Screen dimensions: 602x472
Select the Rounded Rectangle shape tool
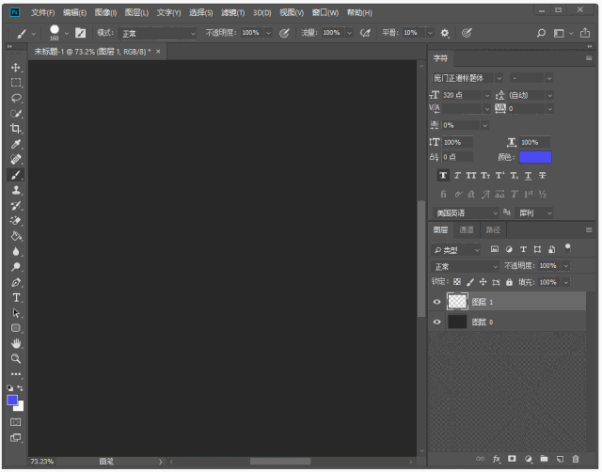[x=16, y=328]
